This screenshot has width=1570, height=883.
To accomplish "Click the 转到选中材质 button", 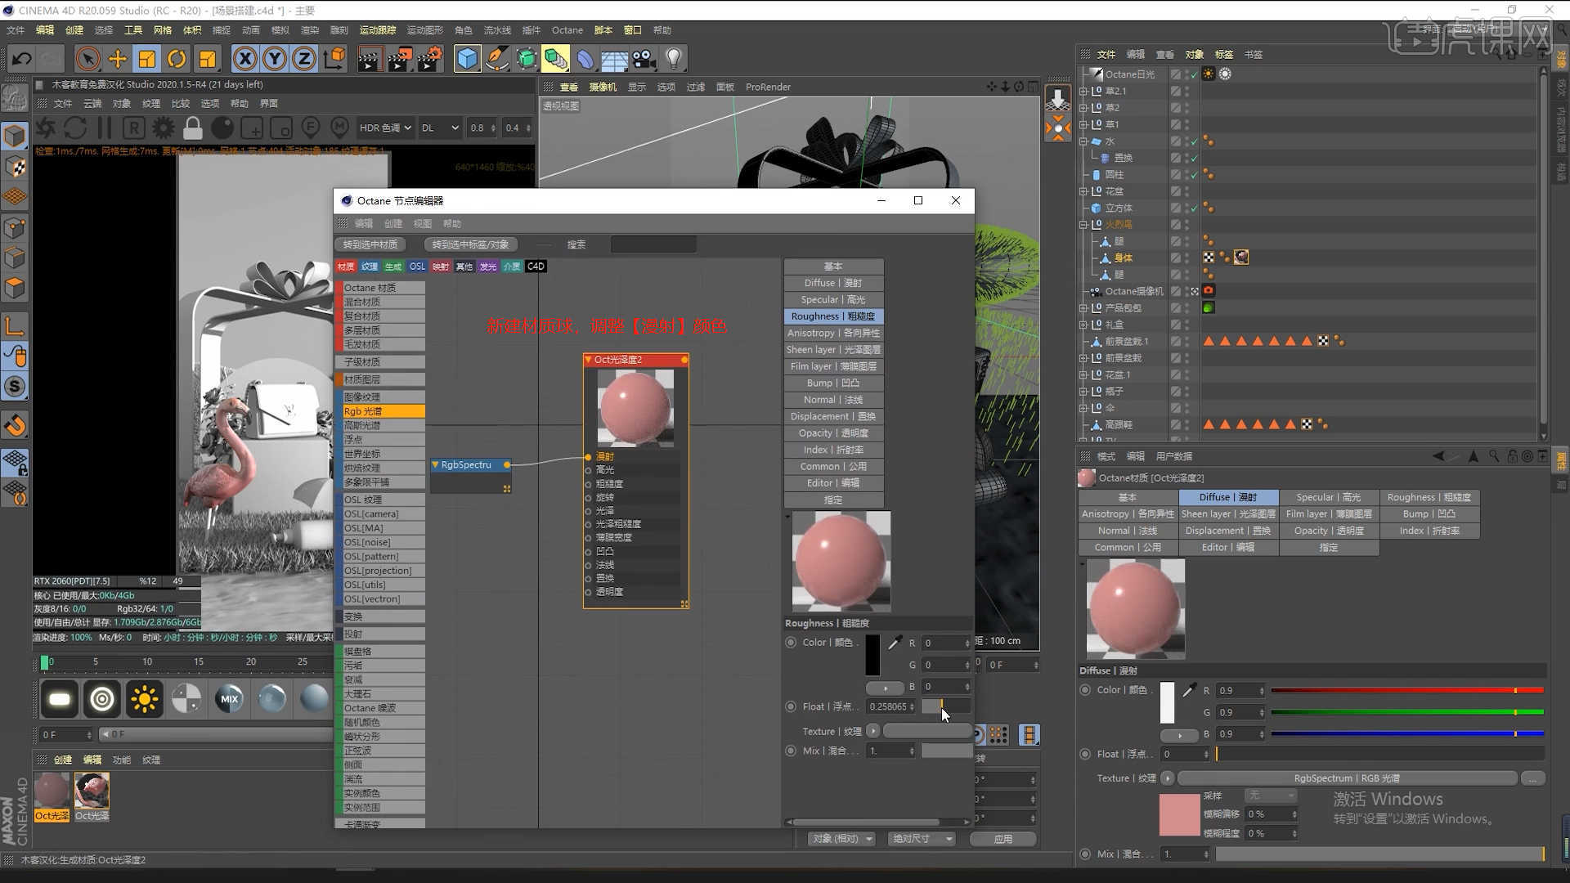I will (370, 244).
